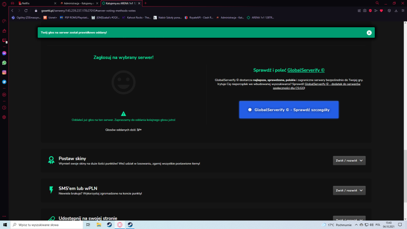
Task: Open Easy Setup sliders icon
Action: 403,11
